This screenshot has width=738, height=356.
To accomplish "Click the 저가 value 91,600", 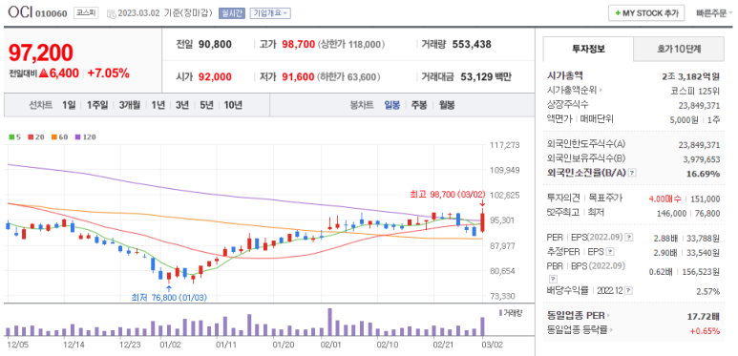I will pos(299,76).
